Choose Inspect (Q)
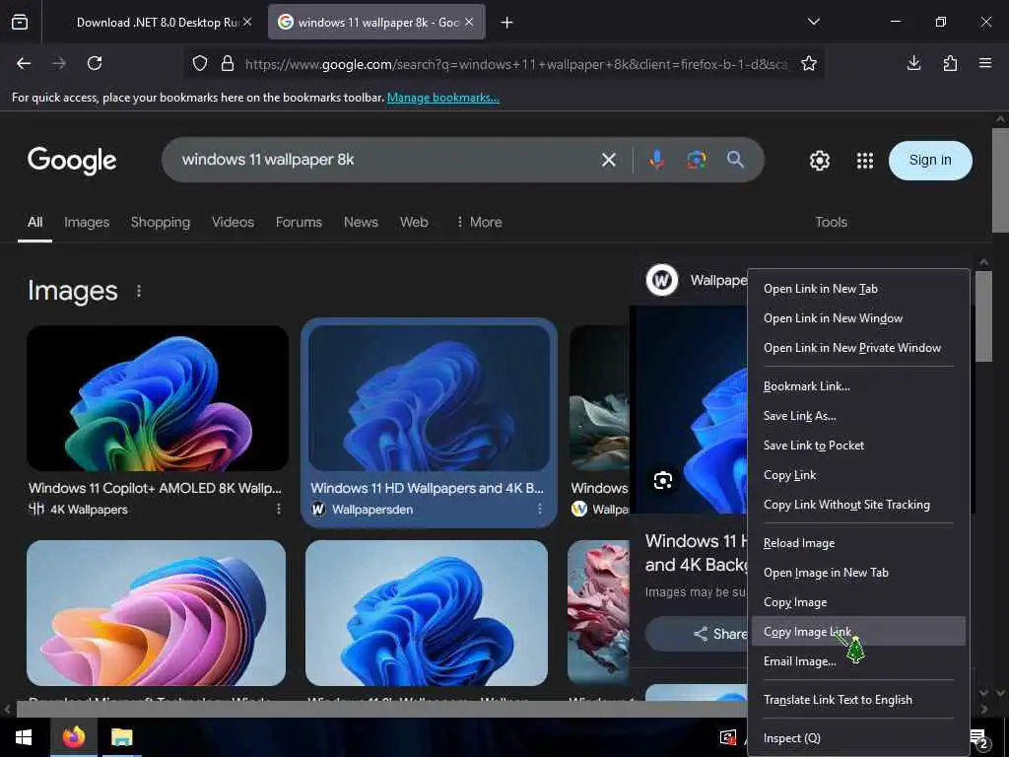 (x=858, y=738)
